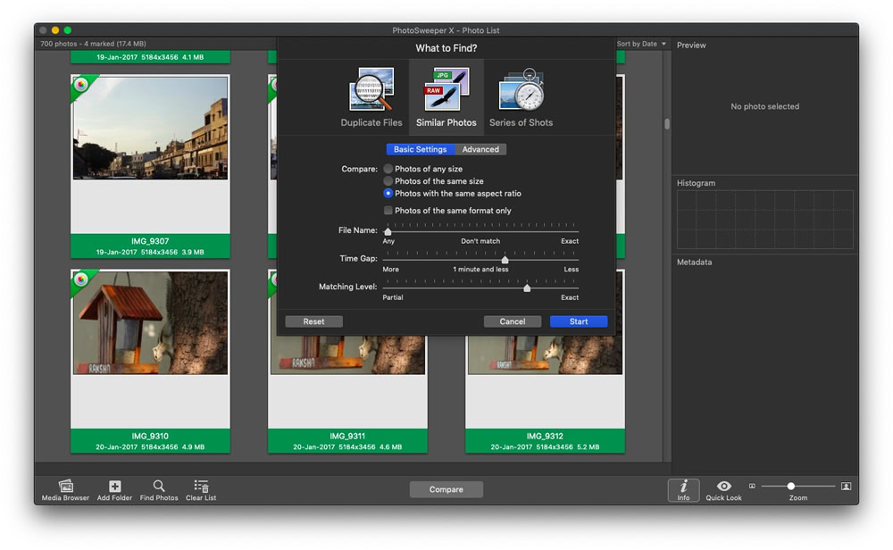Click the Start button
This screenshot has height=550, width=893.
tap(579, 321)
